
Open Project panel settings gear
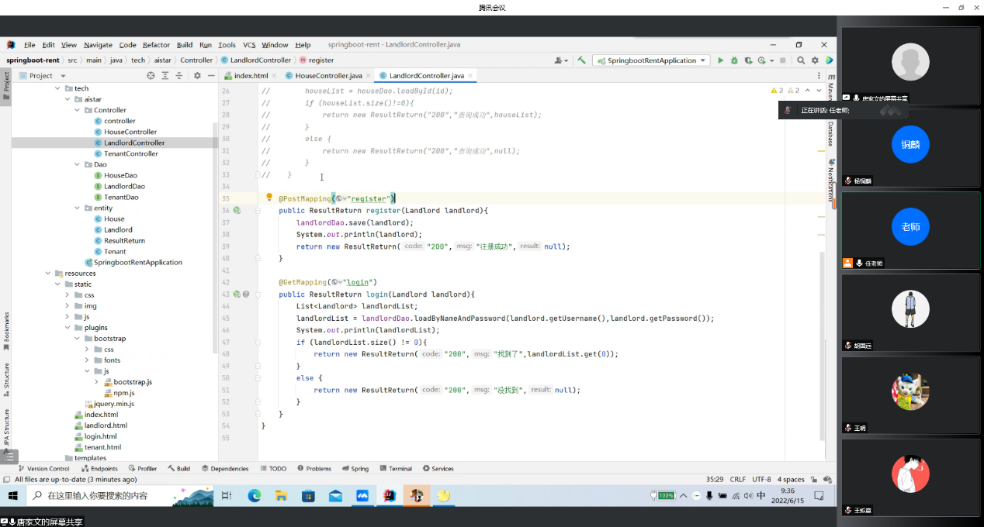tap(197, 76)
